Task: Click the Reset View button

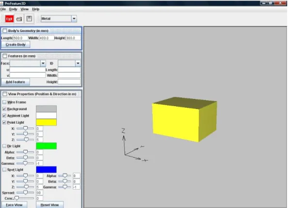Action: (x=49, y=205)
